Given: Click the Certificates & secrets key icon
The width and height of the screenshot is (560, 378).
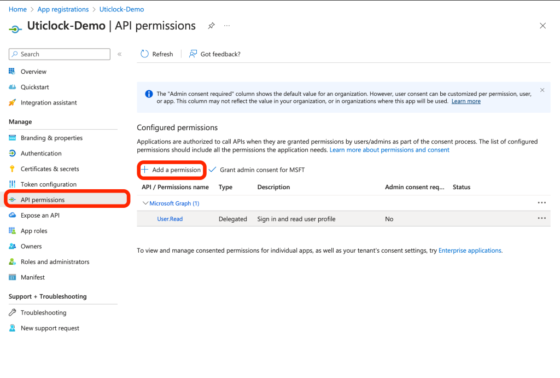Looking at the screenshot, I should [12, 168].
